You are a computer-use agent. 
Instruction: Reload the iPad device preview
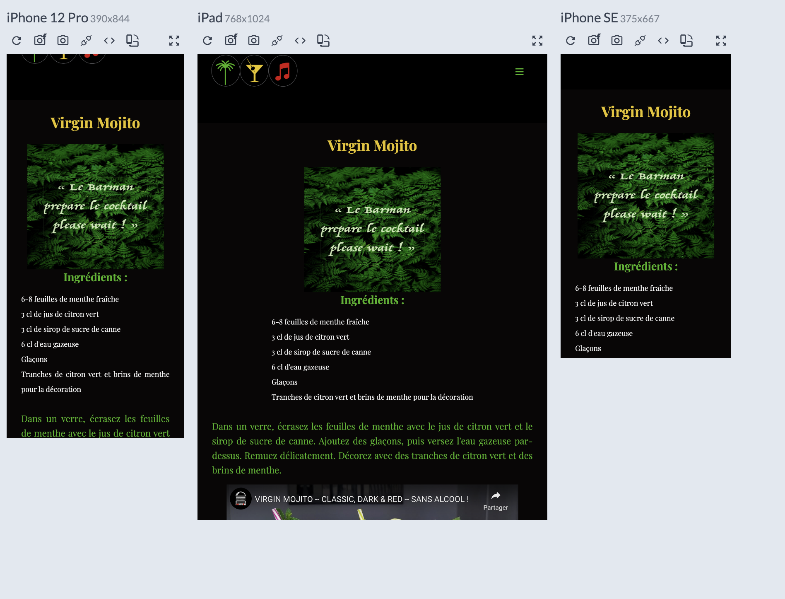tap(207, 41)
